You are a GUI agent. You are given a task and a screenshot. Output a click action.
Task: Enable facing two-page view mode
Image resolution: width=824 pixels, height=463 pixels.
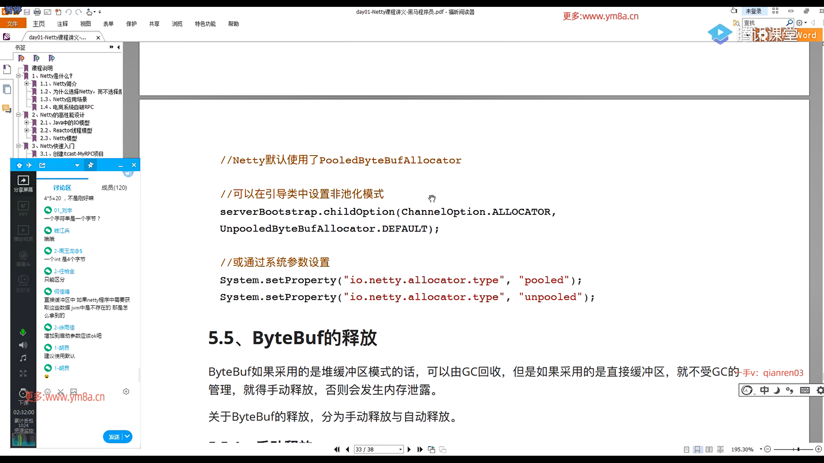[x=709, y=449]
